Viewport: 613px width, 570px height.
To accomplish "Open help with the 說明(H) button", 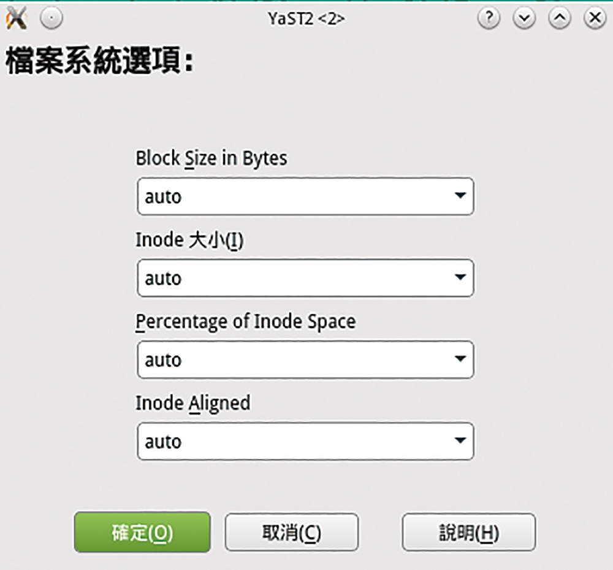I will point(469,532).
